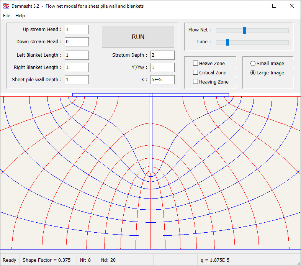This screenshot has height=266, width=301.
Task: Click the Y'/Yw input field
Action: point(162,67)
